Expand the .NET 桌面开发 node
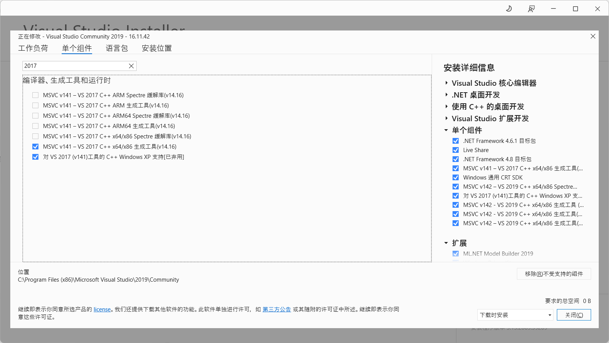 click(446, 95)
